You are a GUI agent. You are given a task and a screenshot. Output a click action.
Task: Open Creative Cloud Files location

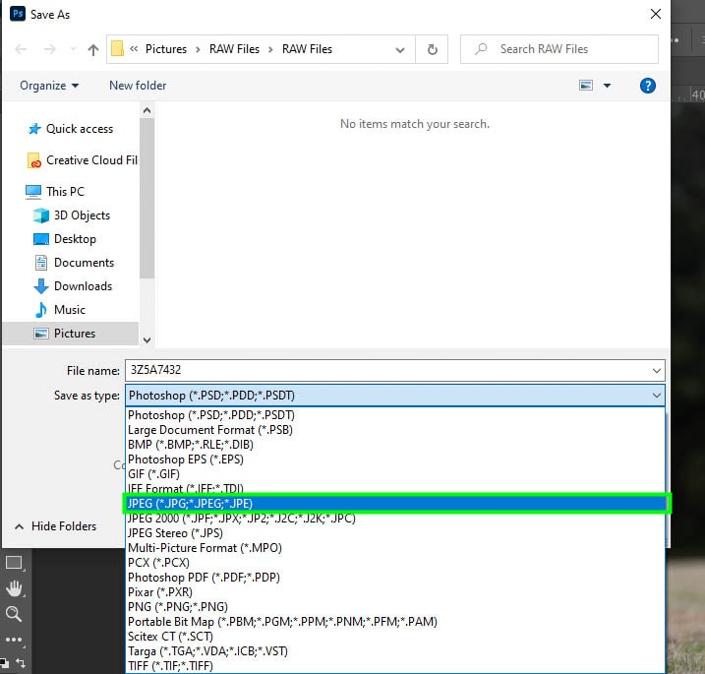pos(83,160)
